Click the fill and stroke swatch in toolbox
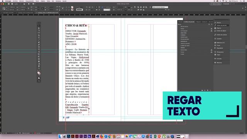The height and width of the screenshot is (139, 247). (39, 73)
